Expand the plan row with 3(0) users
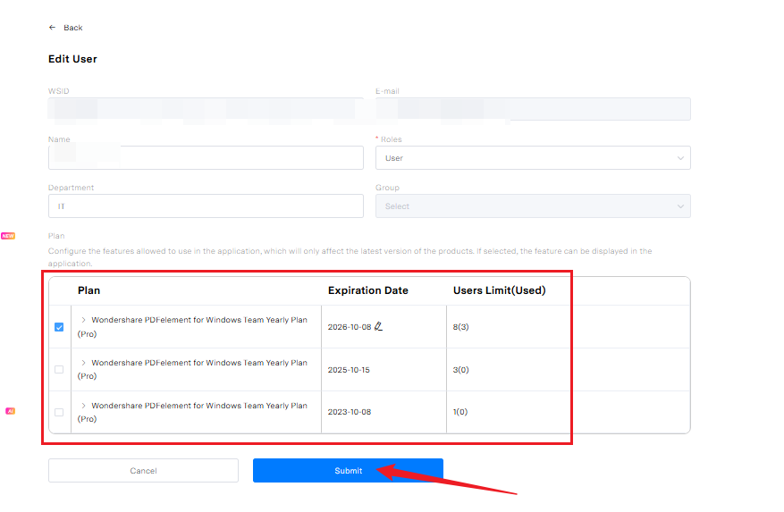The height and width of the screenshot is (512, 784). 83,363
